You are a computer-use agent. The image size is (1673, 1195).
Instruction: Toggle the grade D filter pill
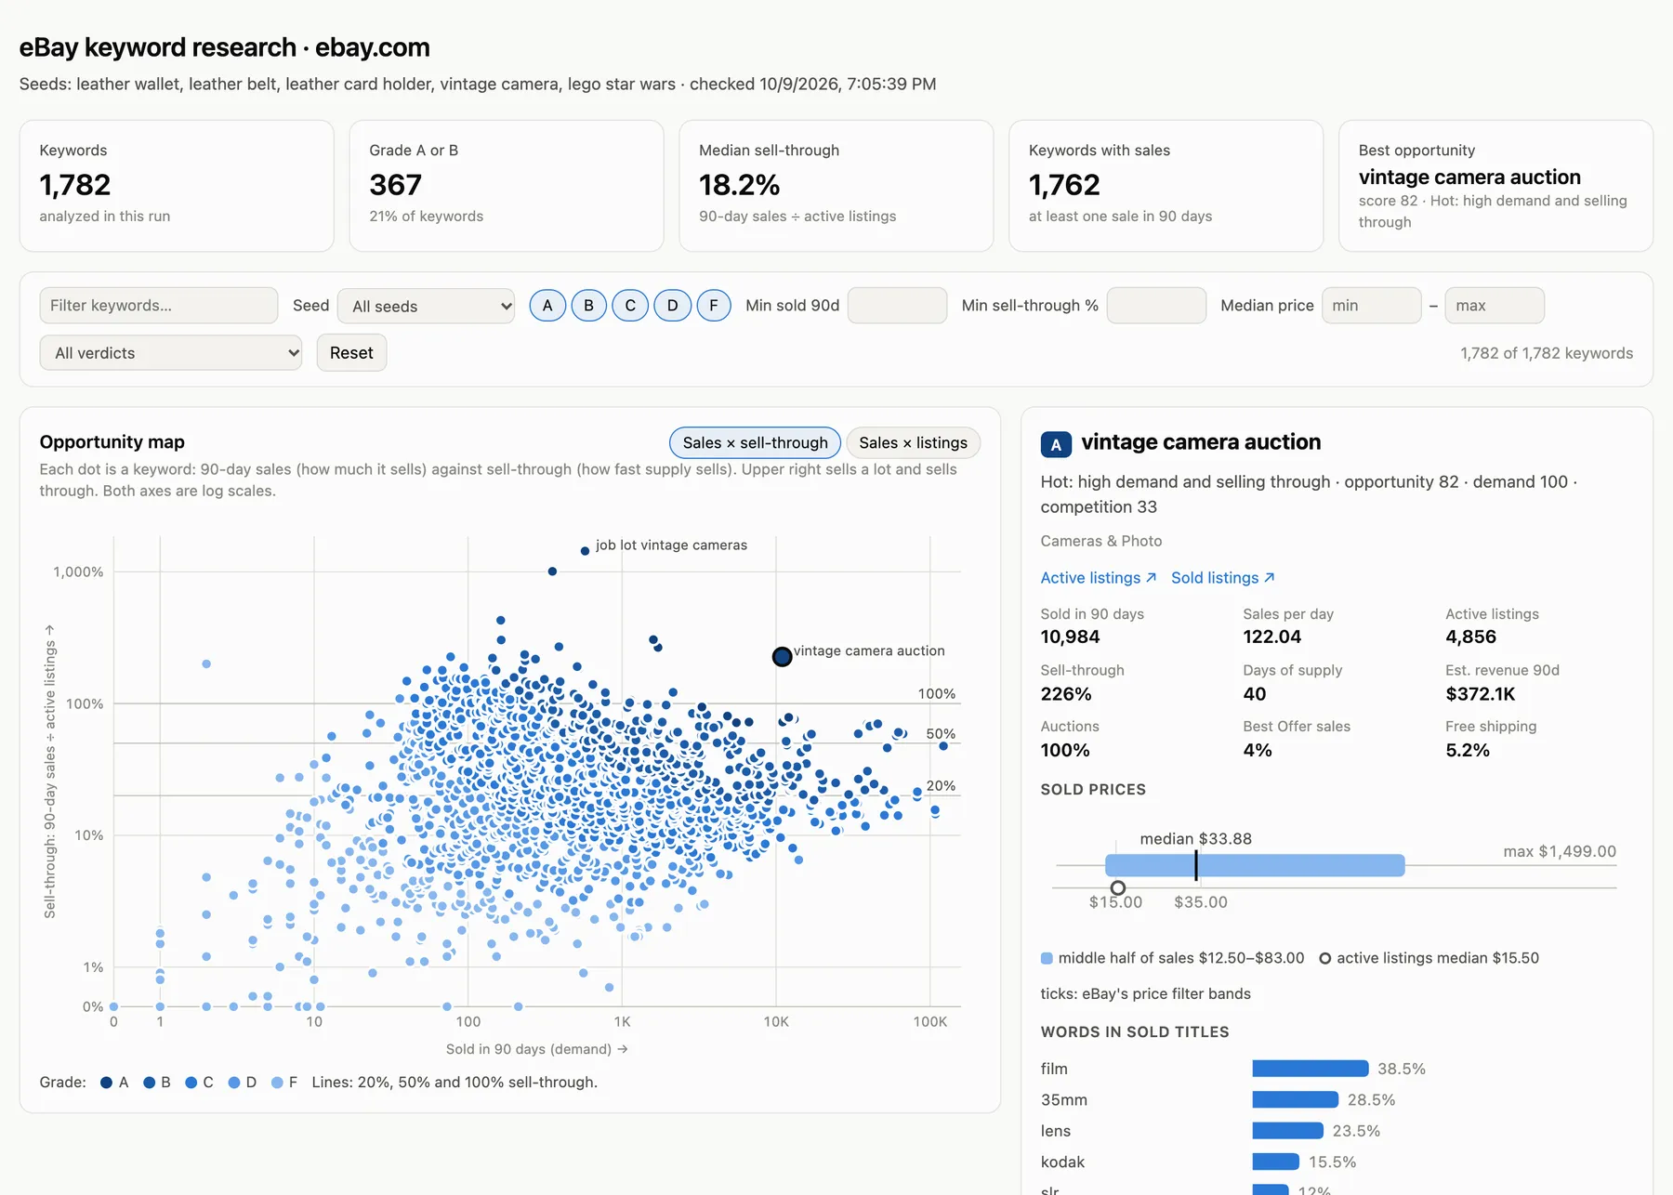(x=672, y=306)
